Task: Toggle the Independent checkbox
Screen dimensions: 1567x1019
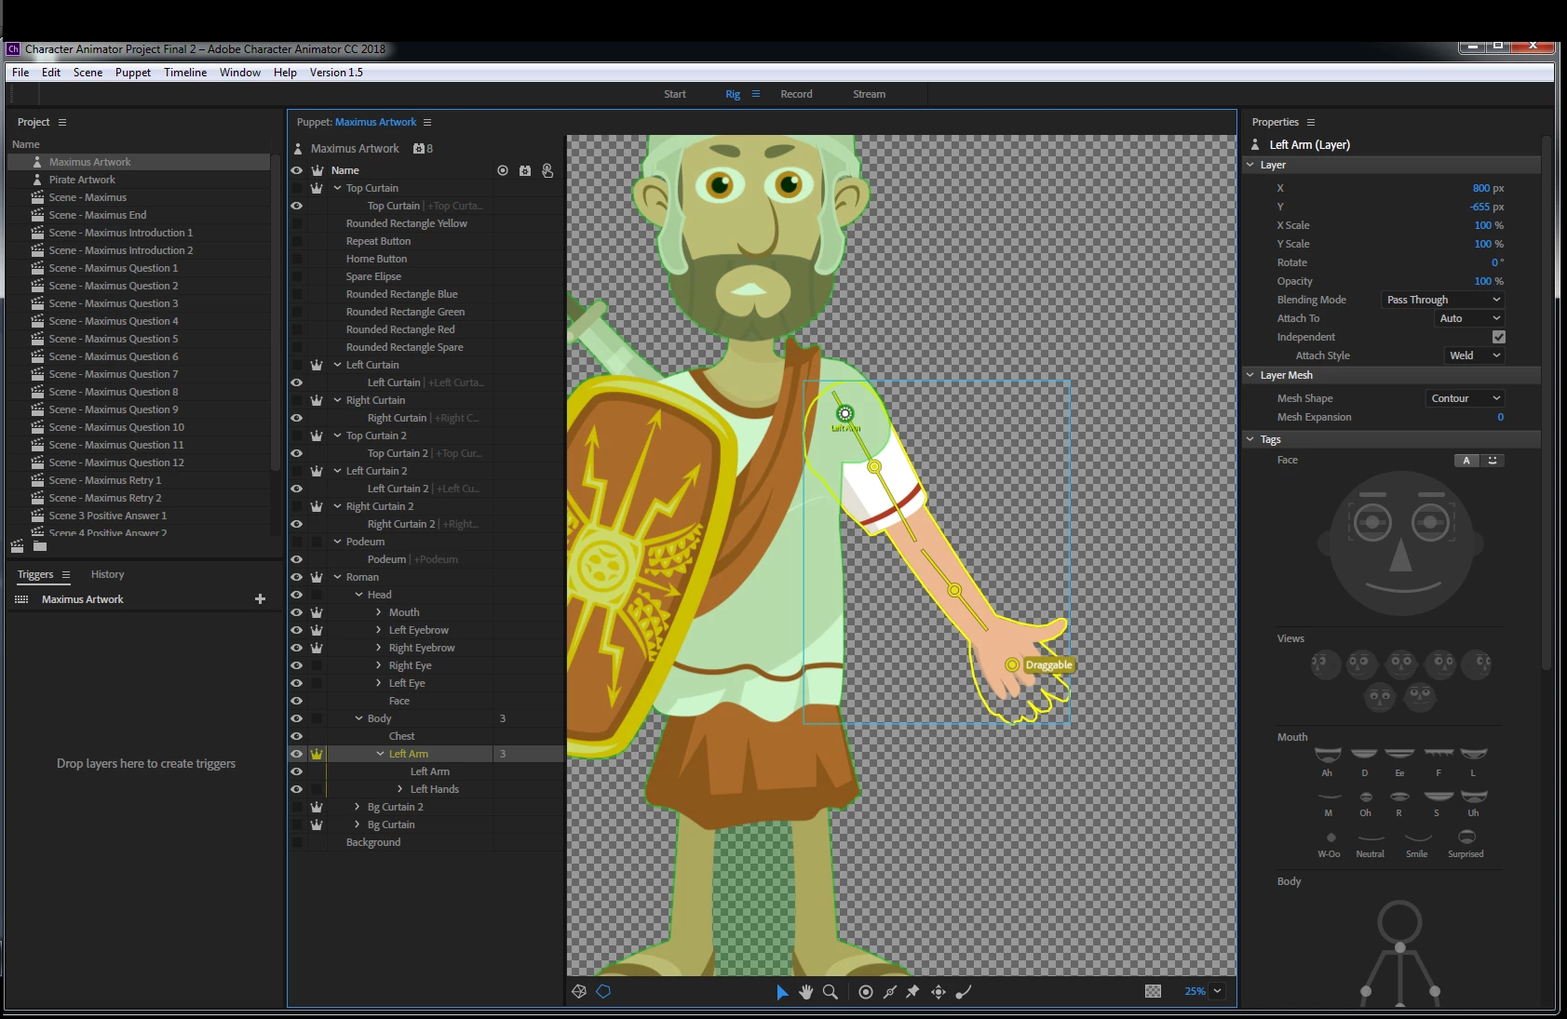Action: coord(1499,337)
